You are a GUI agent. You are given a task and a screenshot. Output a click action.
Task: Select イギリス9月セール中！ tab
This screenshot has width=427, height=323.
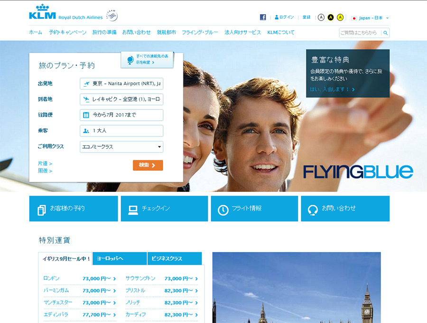coord(65,259)
